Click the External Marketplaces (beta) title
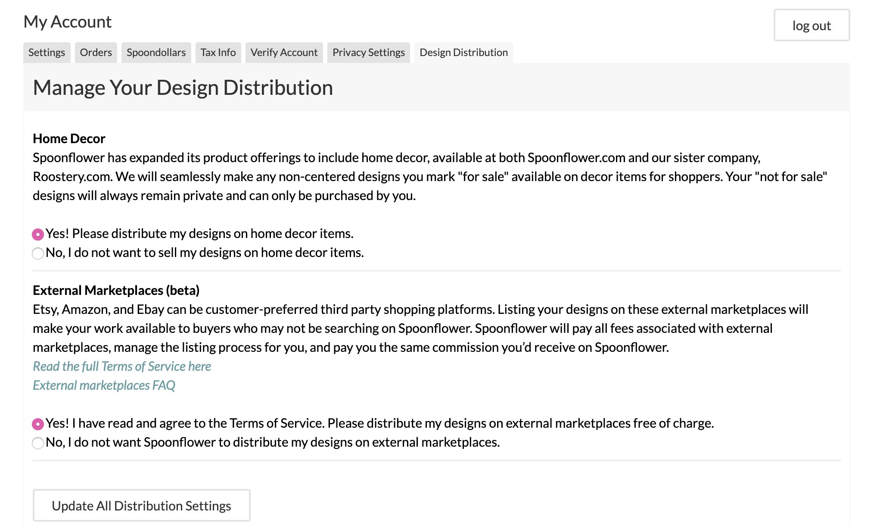The width and height of the screenshot is (883, 526). [116, 291]
